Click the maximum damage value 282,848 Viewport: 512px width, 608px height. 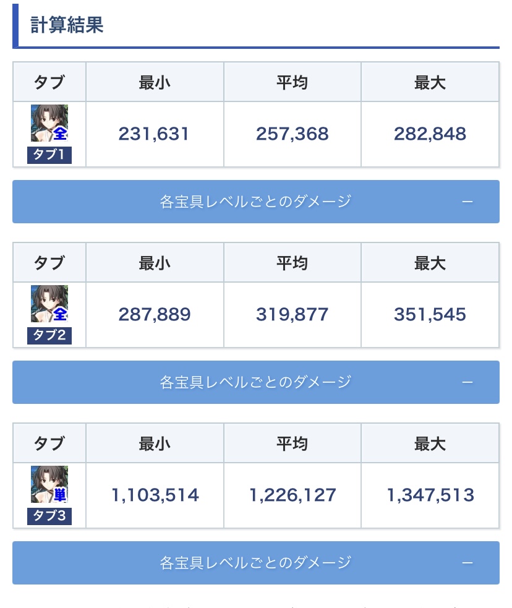coord(430,134)
